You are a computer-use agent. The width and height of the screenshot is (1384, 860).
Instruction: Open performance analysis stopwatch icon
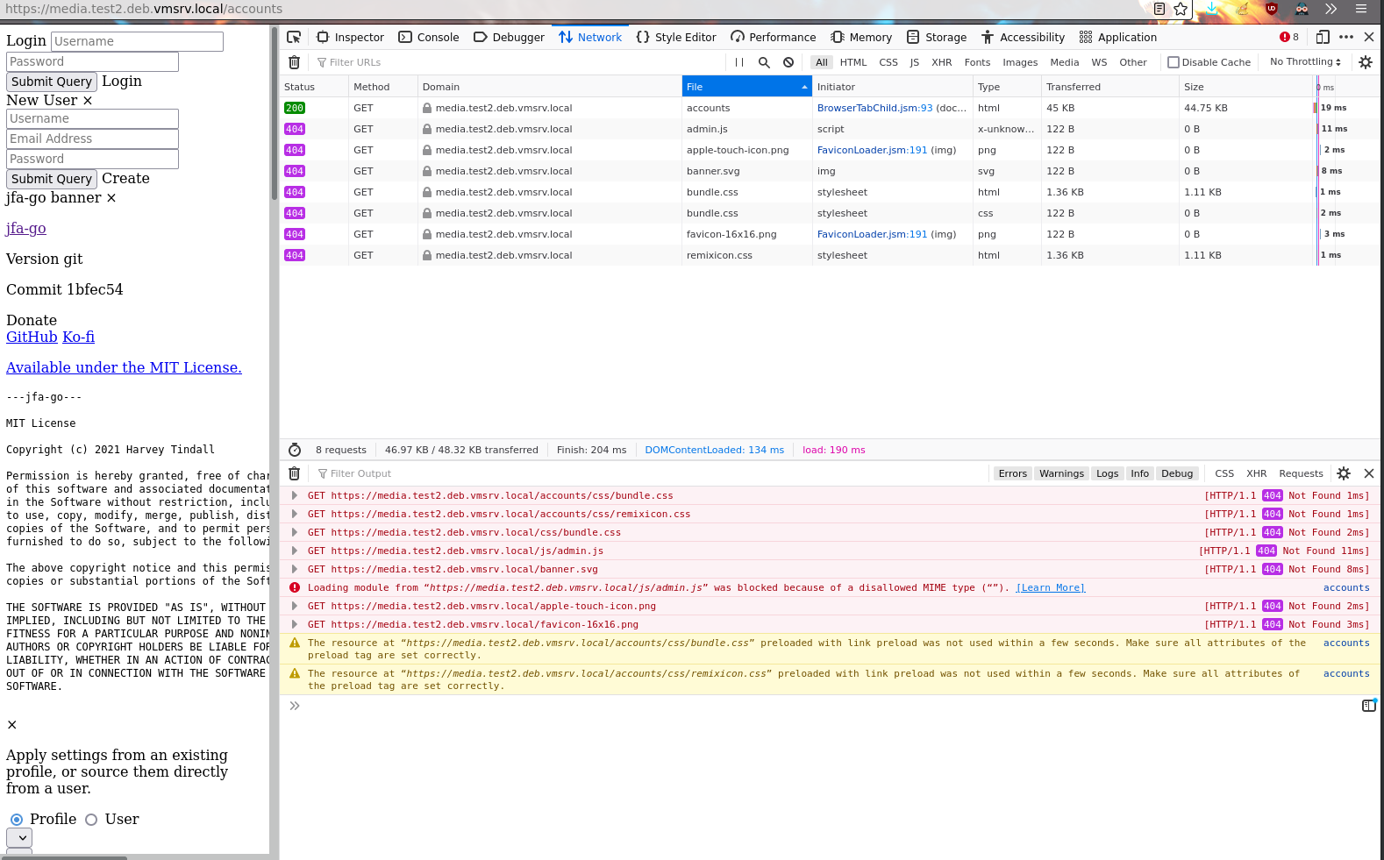(295, 450)
